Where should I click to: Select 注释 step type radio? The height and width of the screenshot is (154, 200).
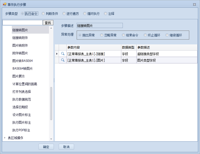coord(106,14)
